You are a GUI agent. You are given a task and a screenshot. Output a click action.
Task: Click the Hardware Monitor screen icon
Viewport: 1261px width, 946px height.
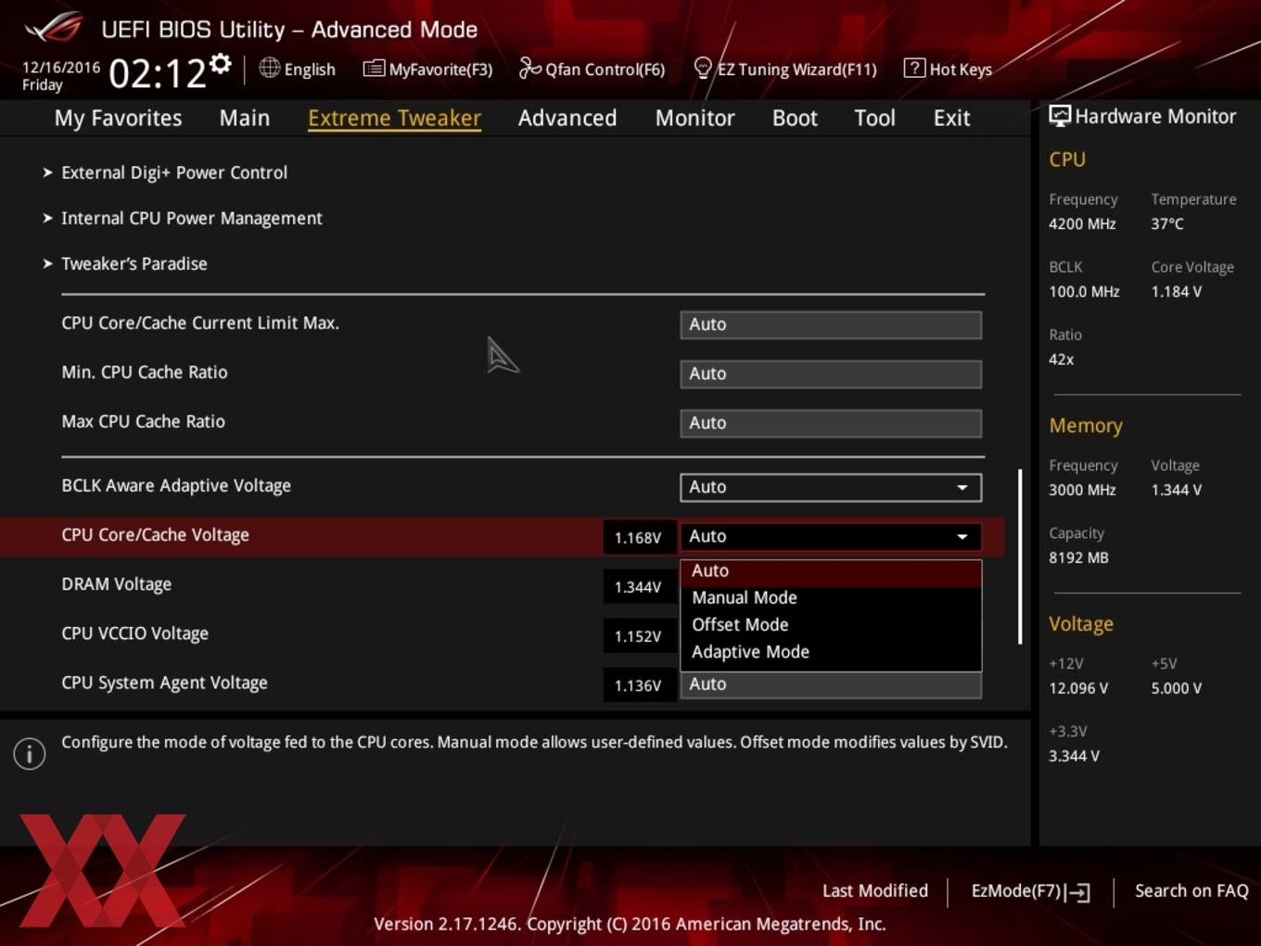click(1060, 116)
